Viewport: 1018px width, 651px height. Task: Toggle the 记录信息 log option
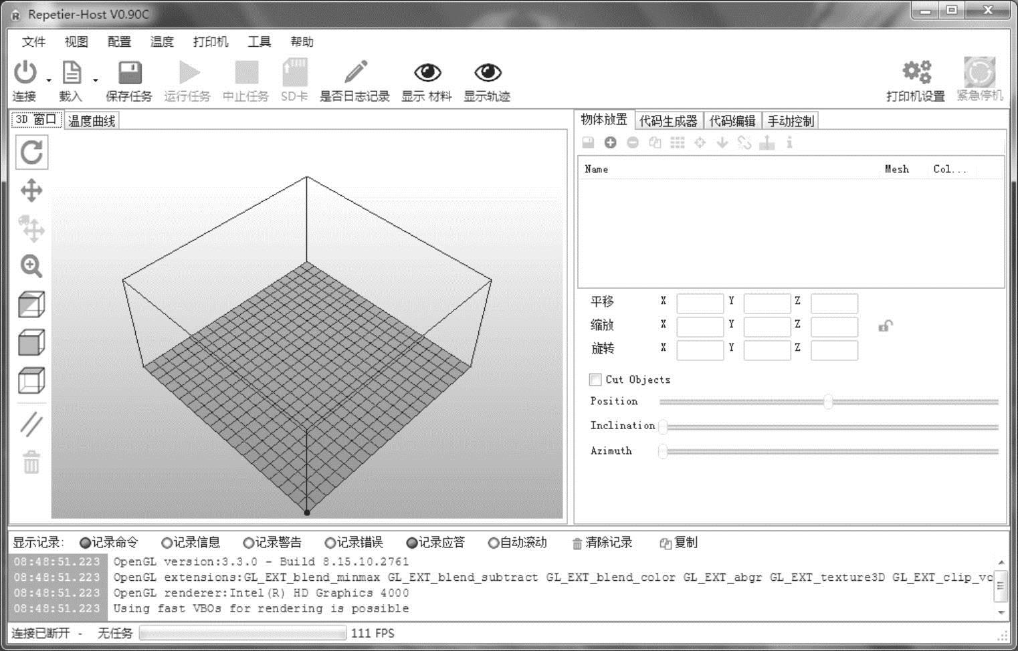(x=191, y=542)
